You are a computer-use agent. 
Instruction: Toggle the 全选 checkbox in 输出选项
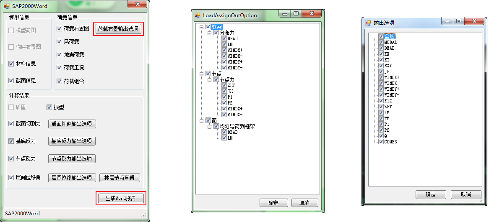[x=381, y=36]
